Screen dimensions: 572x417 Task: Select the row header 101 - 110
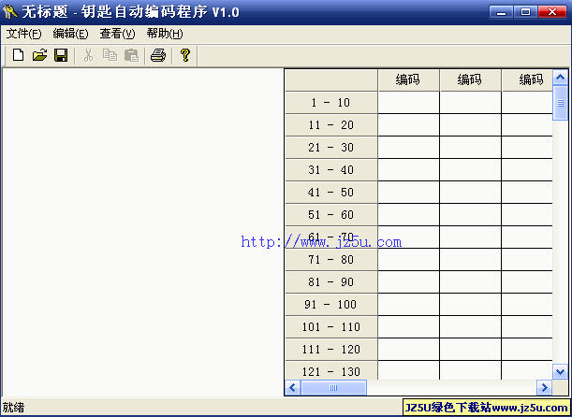click(x=330, y=327)
